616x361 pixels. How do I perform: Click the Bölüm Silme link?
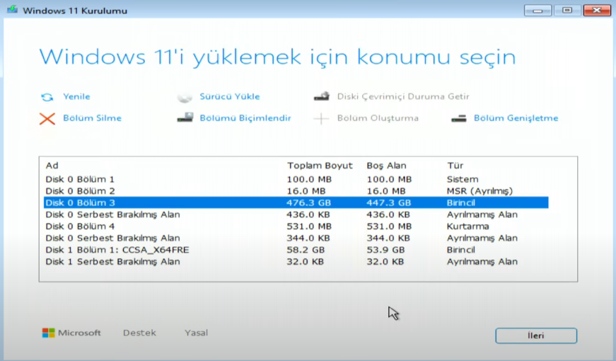[x=93, y=118]
